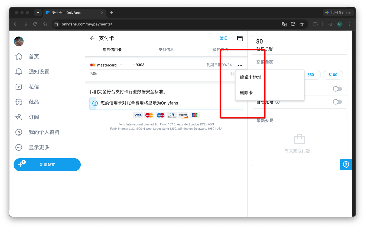Switch to the 您的信用卡 tab
This screenshot has width=365, height=228.
click(x=112, y=50)
